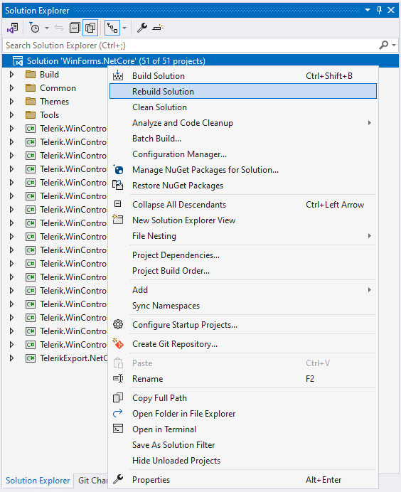The width and height of the screenshot is (401, 492).
Task: Select the TelerikExport.NetC project
Action: 73,358
